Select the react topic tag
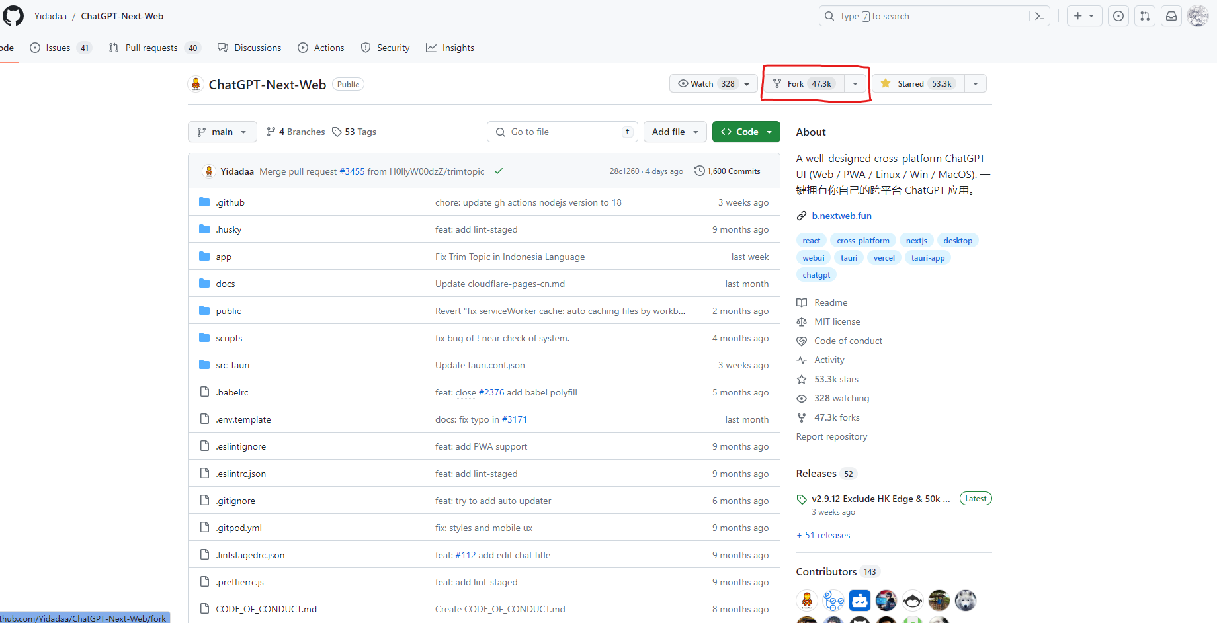Viewport: 1217px width, 623px height. click(812, 241)
